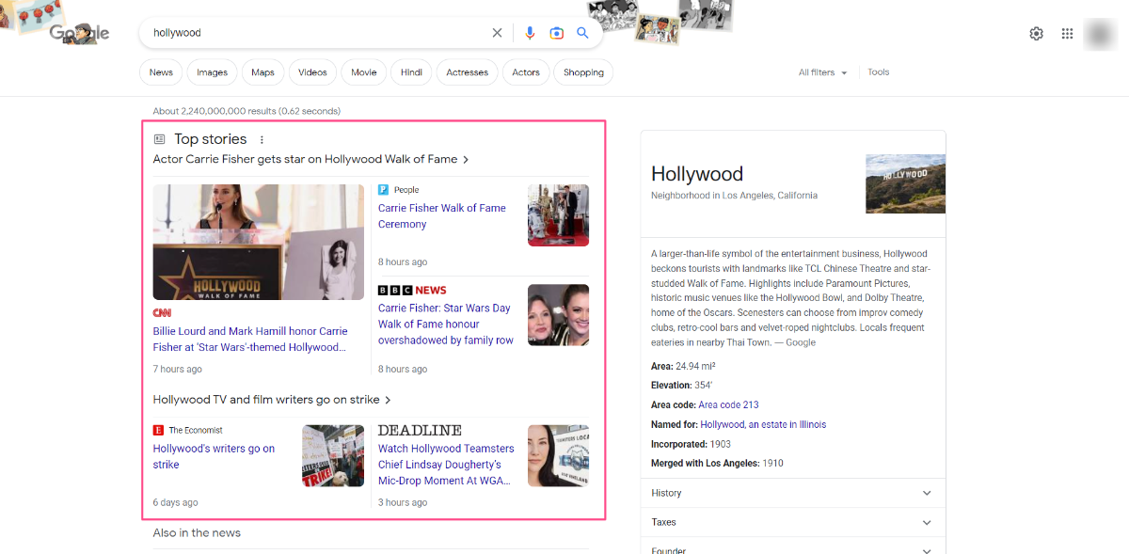Click the Elevation label link
This screenshot has width=1129, height=554.
673,386
